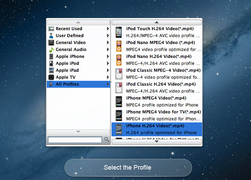Viewport: 251px width, 180px height.
Task: Click into the profile search field
Action: pyautogui.click(x=75, y=140)
